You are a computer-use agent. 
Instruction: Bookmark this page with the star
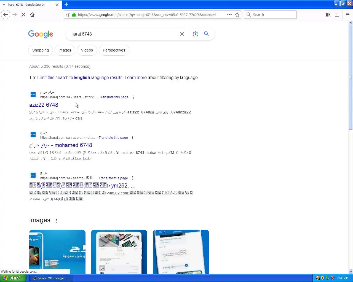point(237,15)
